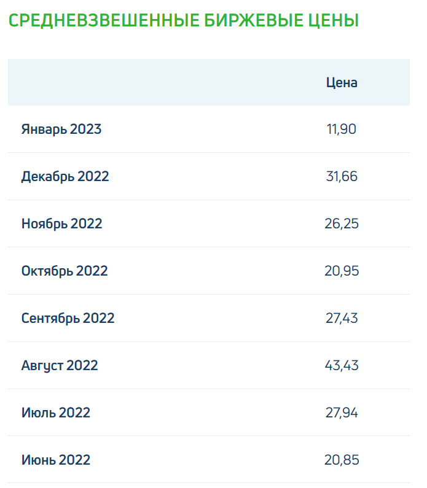Select the price value 43,43
The image size is (427, 488).
tap(342, 365)
